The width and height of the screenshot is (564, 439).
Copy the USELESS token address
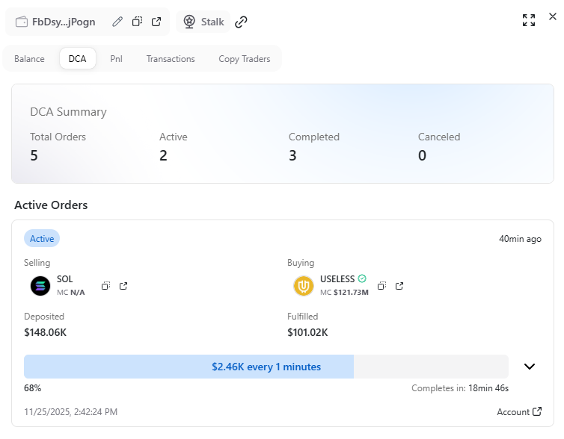[x=381, y=286]
